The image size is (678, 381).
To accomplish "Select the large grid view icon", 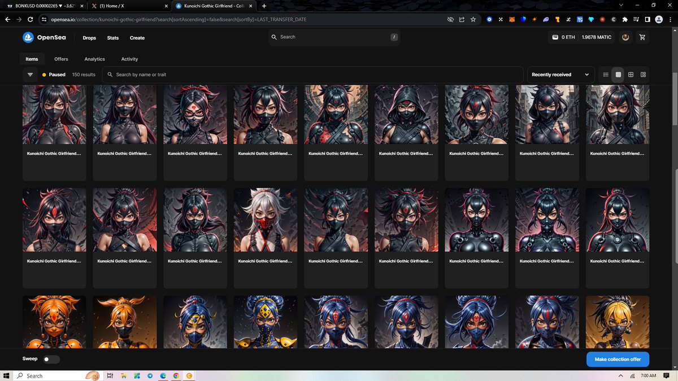I will [631, 75].
